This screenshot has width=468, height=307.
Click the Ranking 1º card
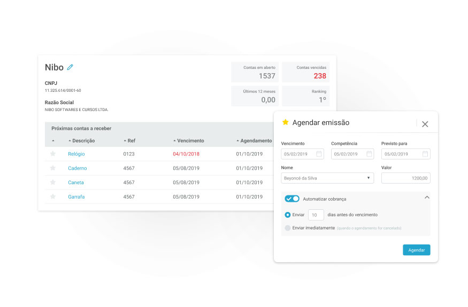tap(305, 96)
